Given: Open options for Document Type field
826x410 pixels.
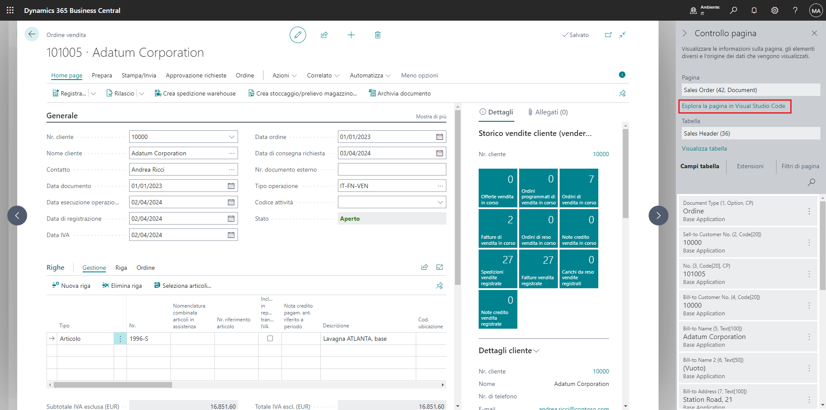Looking at the screenshot, I should (x=809, y=211).
